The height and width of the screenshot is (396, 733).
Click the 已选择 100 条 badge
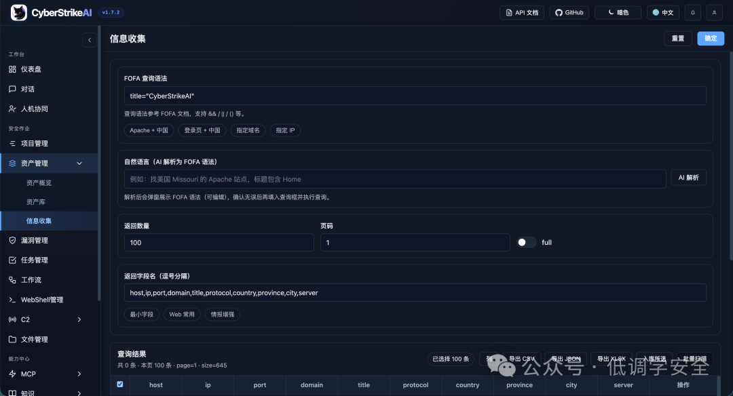coord(451,359)
